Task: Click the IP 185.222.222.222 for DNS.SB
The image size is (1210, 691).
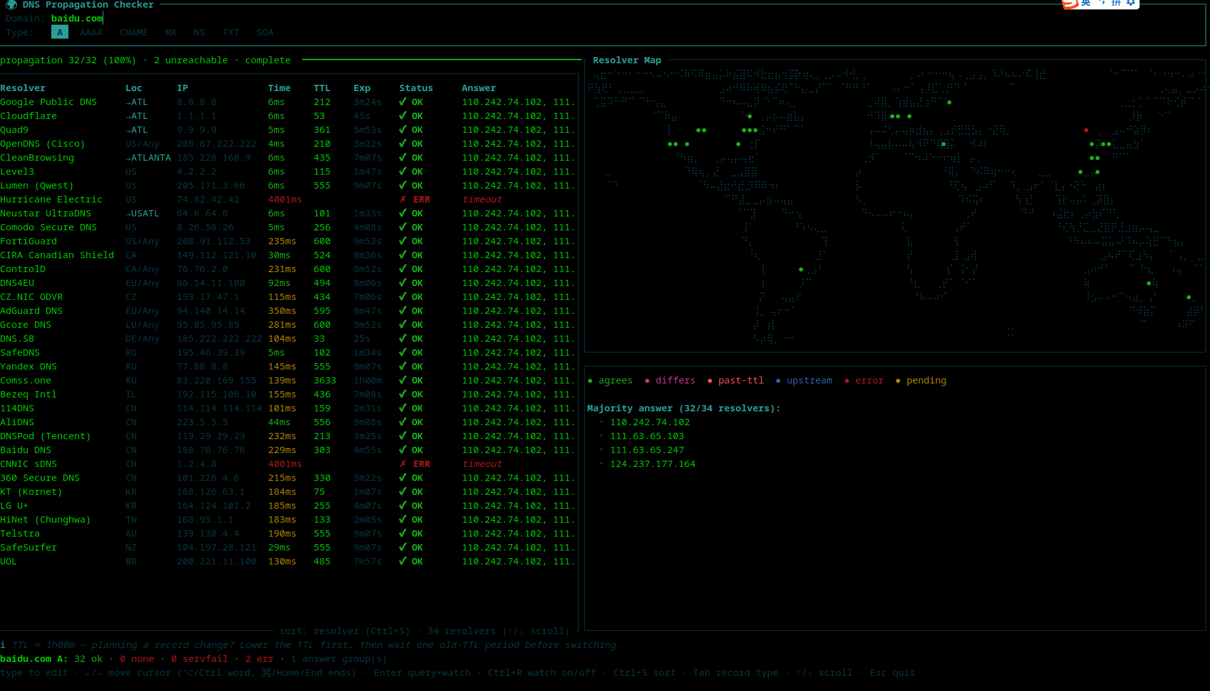Action: [x=219, y=339]
